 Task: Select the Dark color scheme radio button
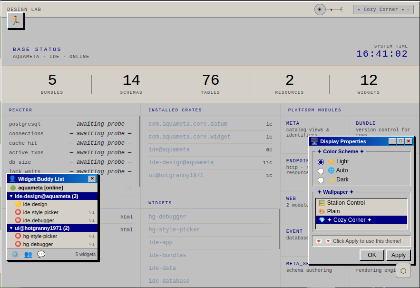(321, 180)
